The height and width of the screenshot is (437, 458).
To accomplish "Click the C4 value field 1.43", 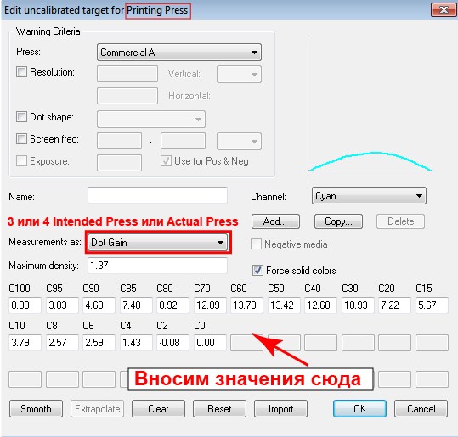I will (x=136, y=343).
